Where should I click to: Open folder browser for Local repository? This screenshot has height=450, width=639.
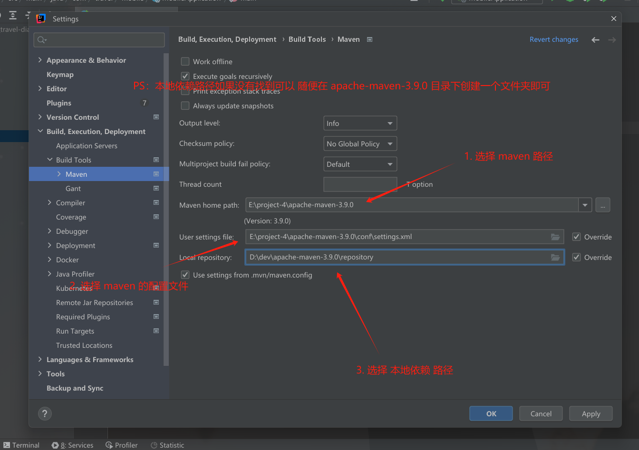tap(555, 257)
